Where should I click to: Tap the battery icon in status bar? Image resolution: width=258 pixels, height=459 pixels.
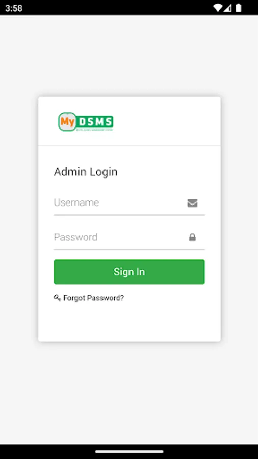[x=239, y=8]
